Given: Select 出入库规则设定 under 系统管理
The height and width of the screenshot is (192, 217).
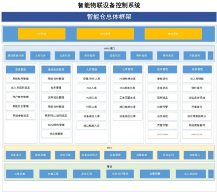Looking at the screenshot, I should 21,88.
